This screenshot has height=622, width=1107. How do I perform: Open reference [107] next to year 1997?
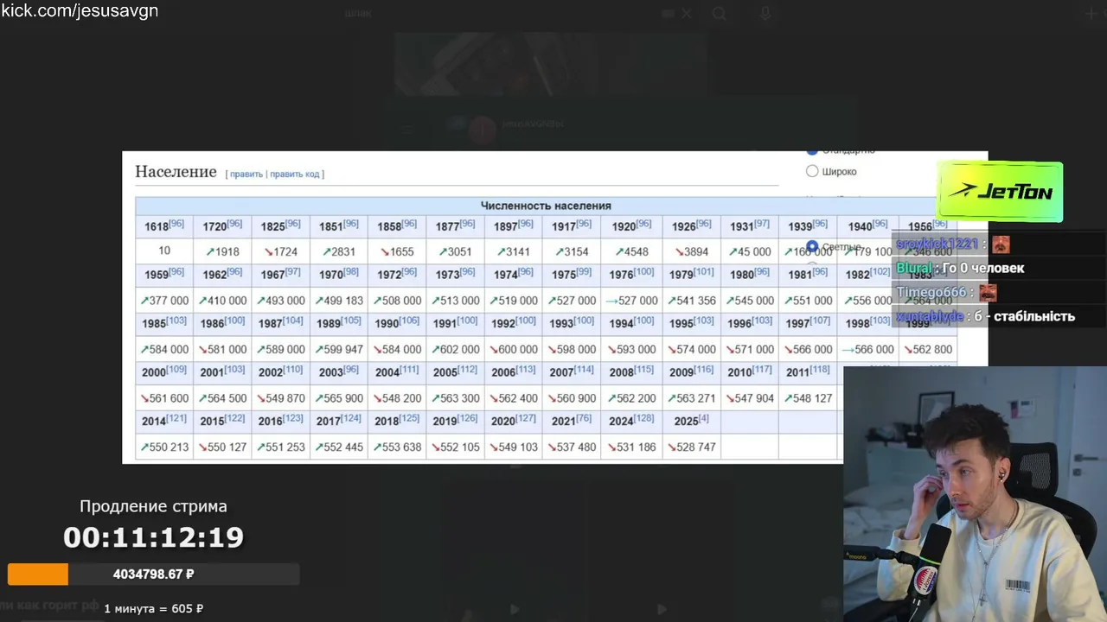pyautogui.click(x=820, y=321)
